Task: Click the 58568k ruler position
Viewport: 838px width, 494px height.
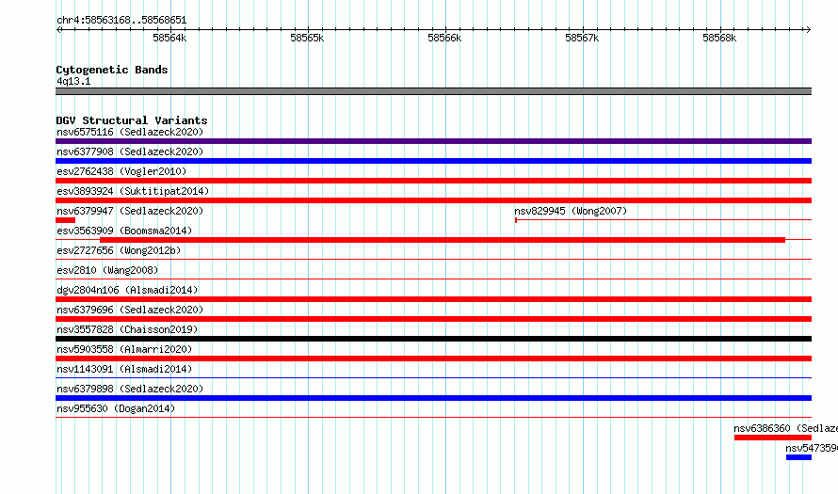Action: point(718,38)
